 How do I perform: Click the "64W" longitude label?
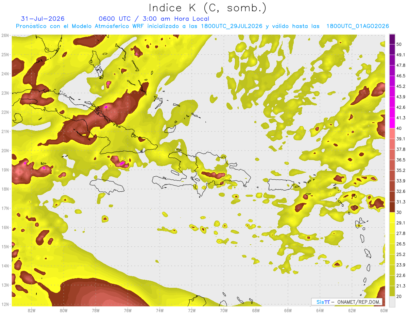320,310
